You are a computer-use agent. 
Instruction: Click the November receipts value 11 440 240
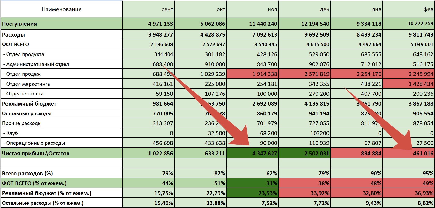[x=253, y=24]
